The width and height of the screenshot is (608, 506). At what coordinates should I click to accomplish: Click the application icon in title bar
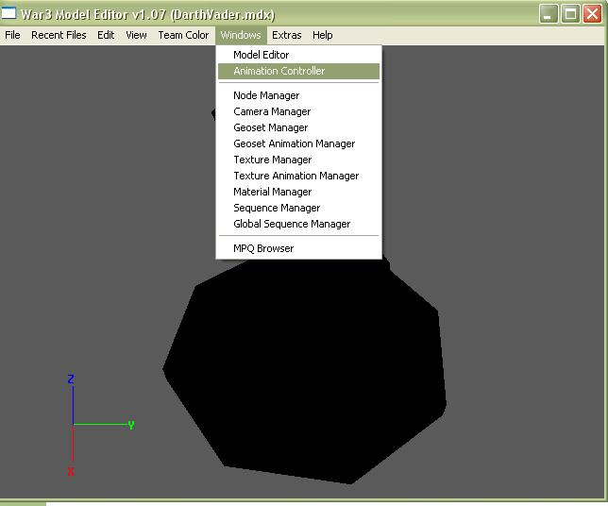coord(8,13)
